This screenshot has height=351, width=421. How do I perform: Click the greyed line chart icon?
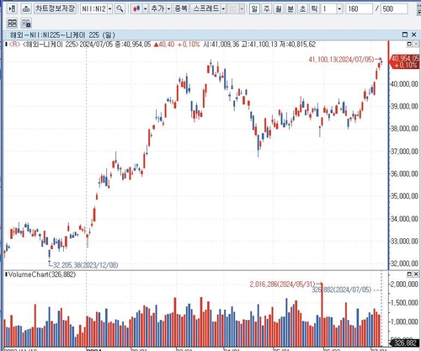[233, 9]
